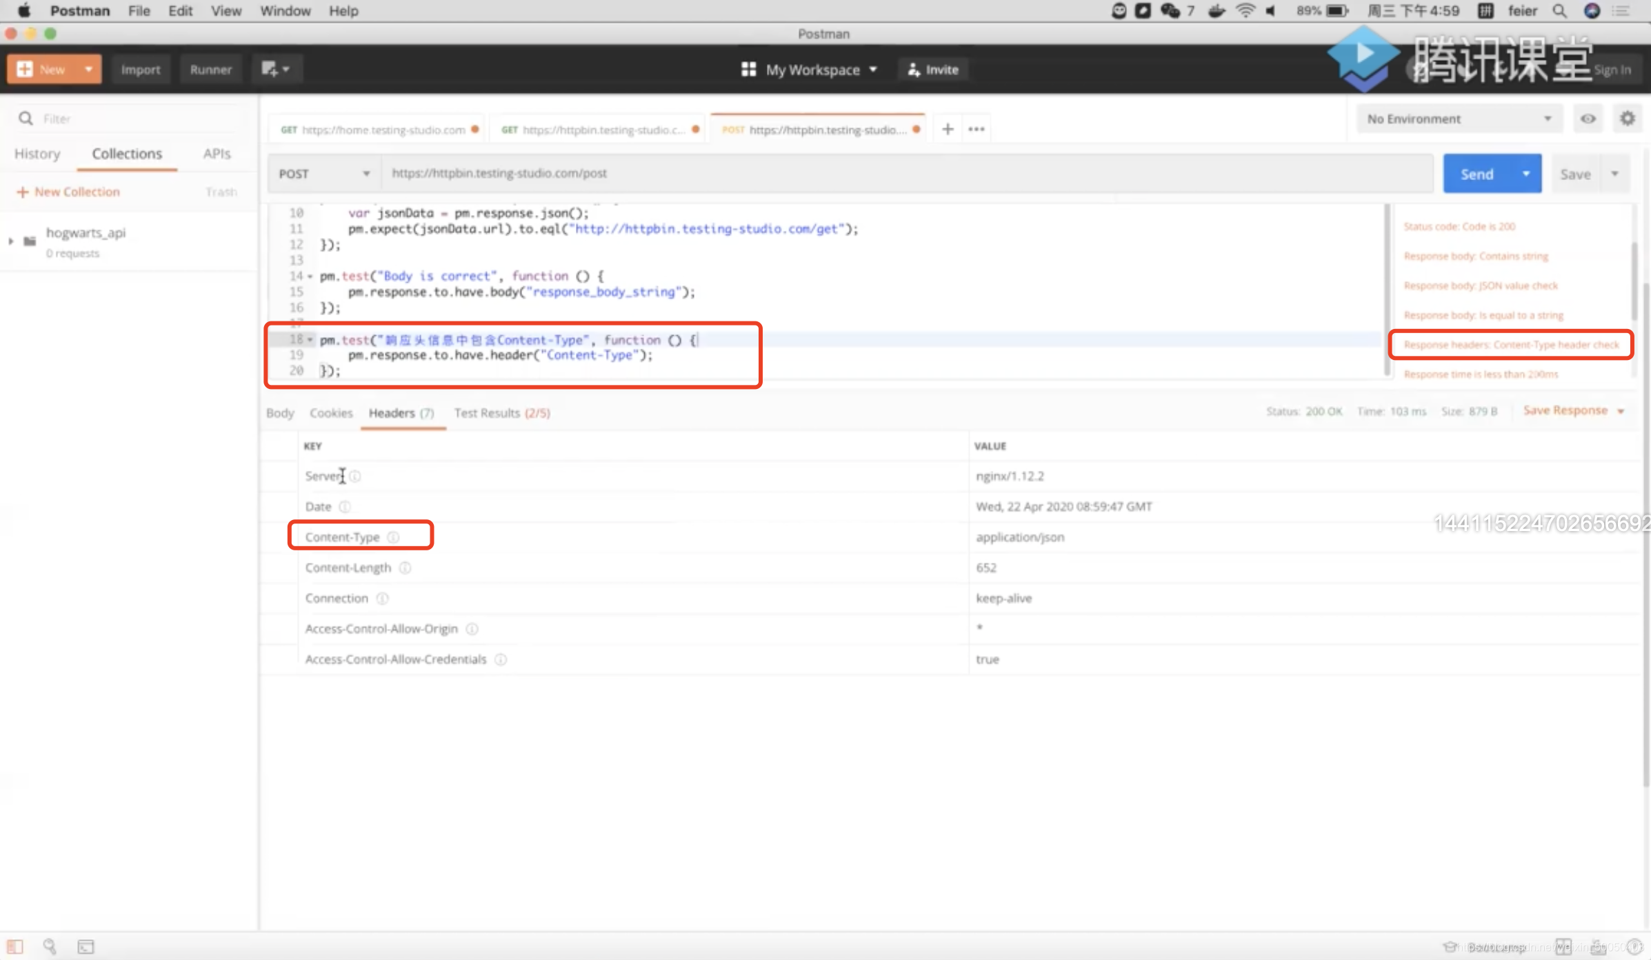
Task: Collapse code fold arrow on line 14
Action: point(310,277)
